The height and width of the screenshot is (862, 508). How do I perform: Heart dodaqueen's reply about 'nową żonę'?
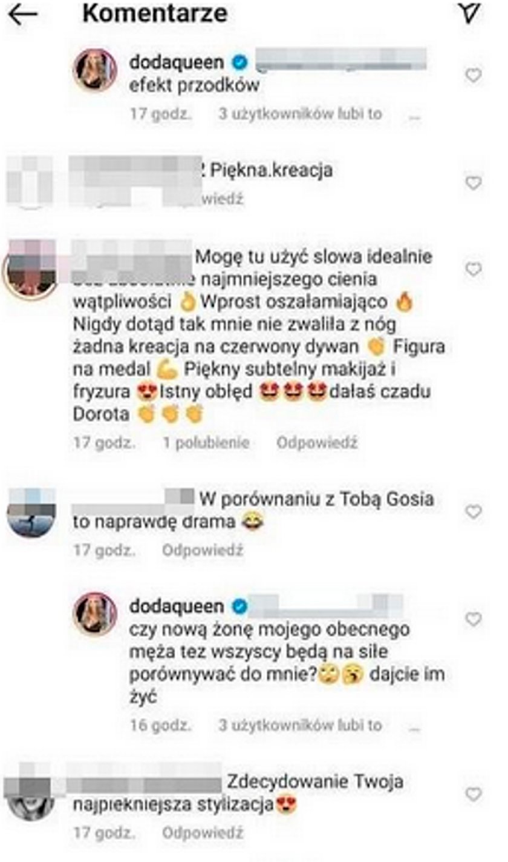473,619
